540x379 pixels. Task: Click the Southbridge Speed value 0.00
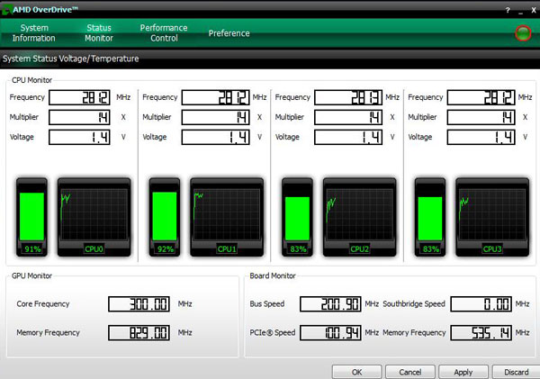[x=481, y=304]
